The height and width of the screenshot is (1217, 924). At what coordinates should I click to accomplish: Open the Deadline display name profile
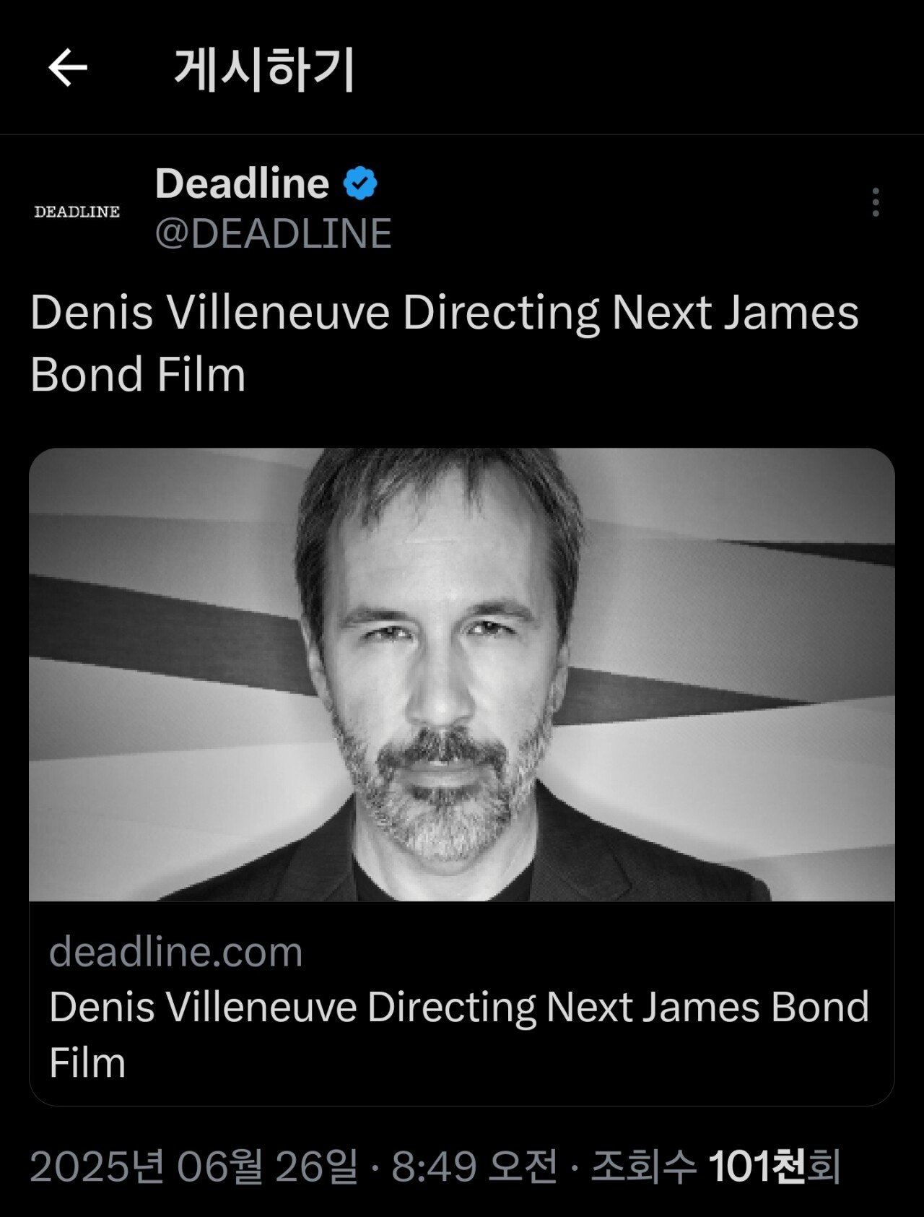pos(243,183)
